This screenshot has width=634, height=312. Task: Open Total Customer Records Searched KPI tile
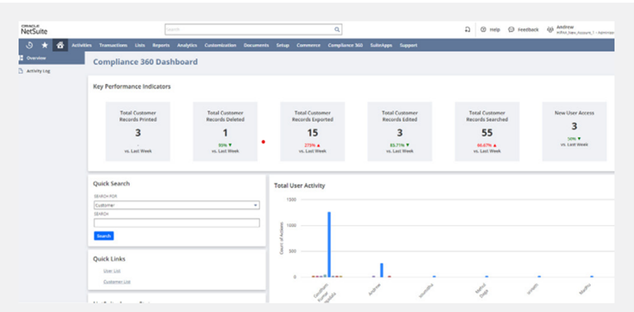pyautogui.click(x=487, y=131)
